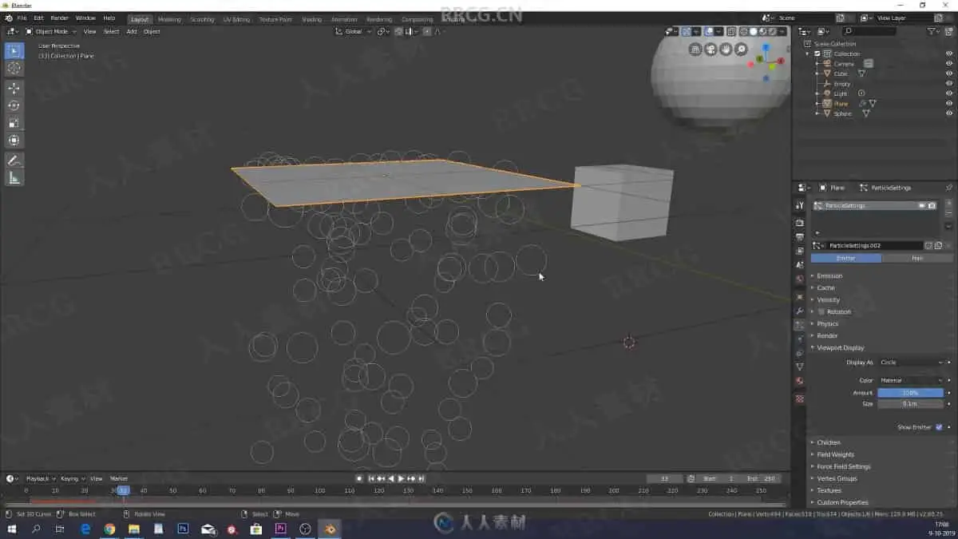Click the pan view hand icon
This screenshot has height=539, width=958.
(x=726, y=50)
